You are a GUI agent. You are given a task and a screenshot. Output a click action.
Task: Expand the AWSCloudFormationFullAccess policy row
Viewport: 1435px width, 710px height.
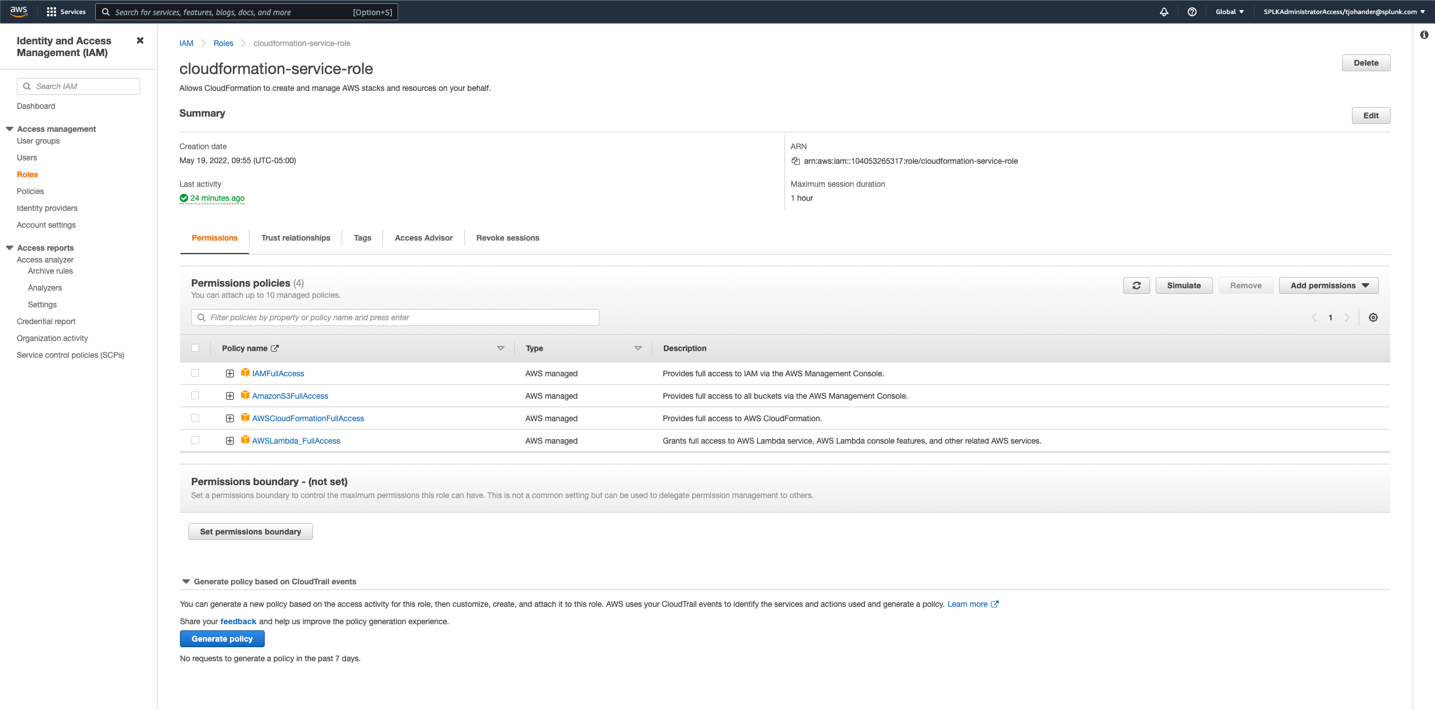[x=230, y=418]
